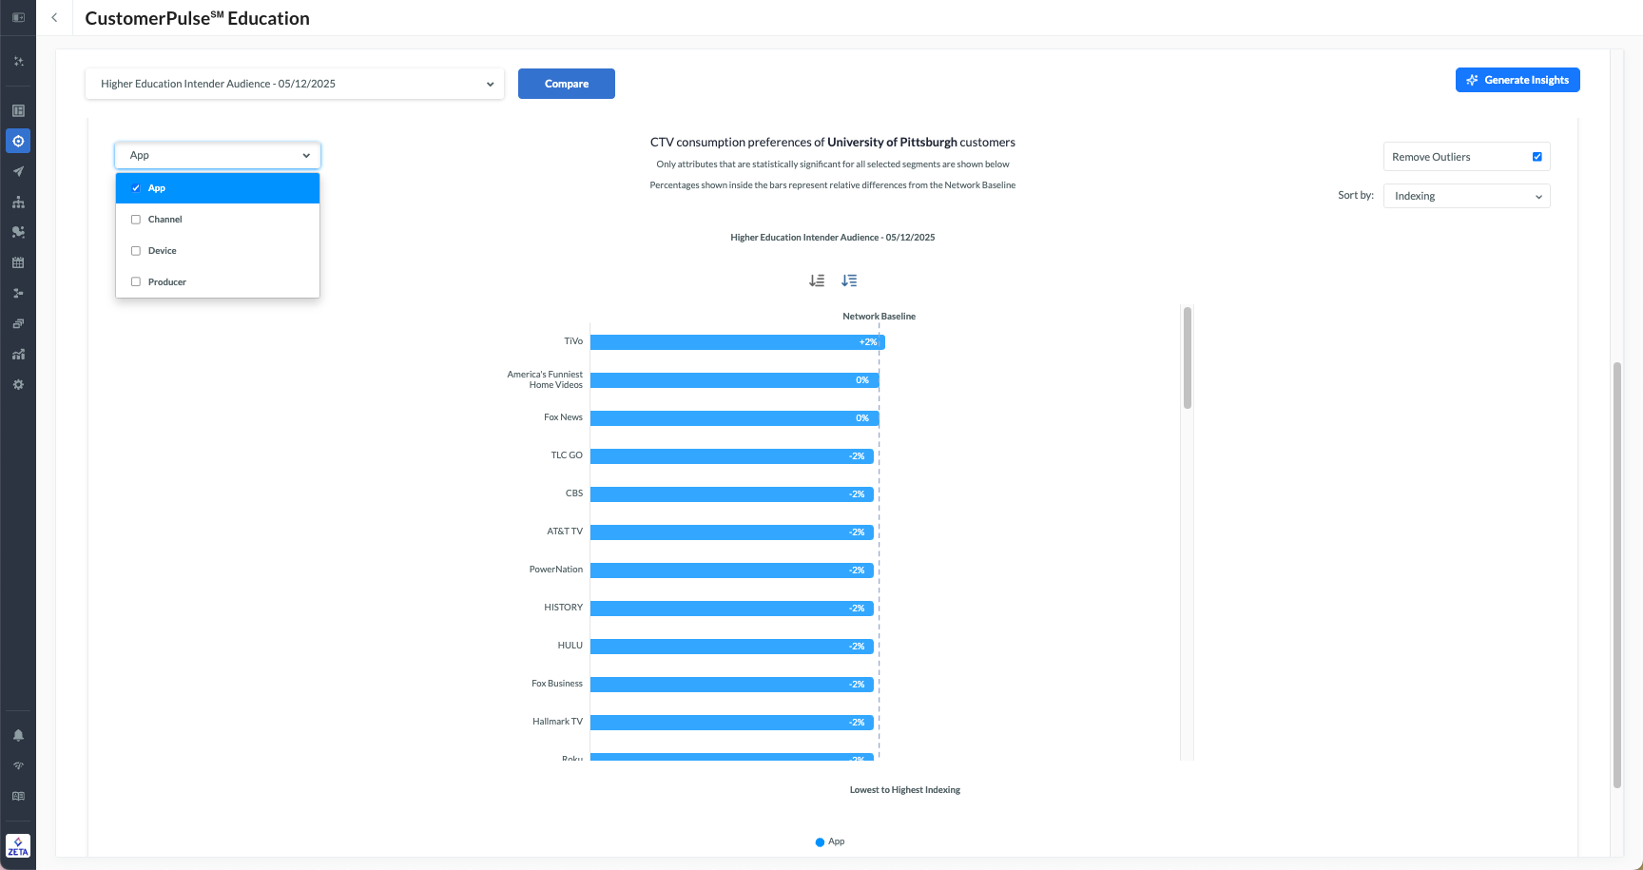The width and height of the screenshot is (1643, 870).
Task: Click the Generate Insights button
Action: pos(1517,80)
